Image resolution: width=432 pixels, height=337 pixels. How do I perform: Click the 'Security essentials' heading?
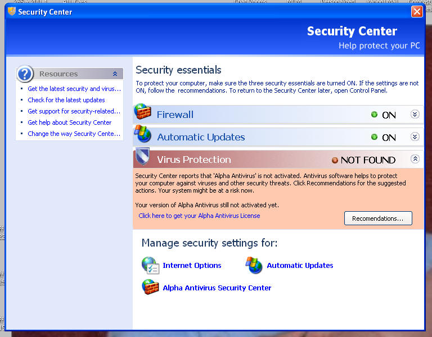(178, 70)
